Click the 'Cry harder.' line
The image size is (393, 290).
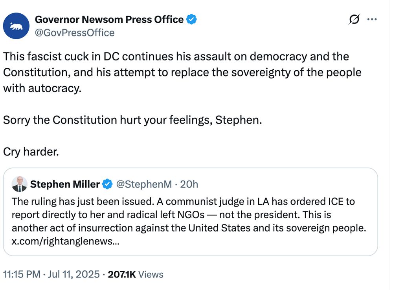(x=31, y=151)
